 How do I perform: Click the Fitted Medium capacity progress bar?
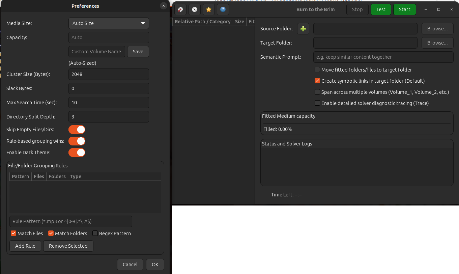pyautogui.click(x=357, y=124)
